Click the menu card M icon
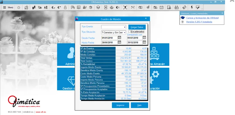This screenshot has width=235, height=115. 106,7
